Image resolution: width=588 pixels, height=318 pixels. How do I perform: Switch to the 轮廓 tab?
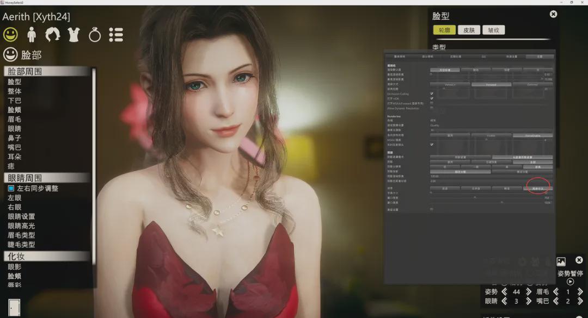(444, 30)
